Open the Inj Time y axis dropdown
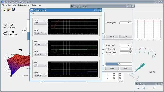This screenshot has width=164, height=92. point(40,44)
